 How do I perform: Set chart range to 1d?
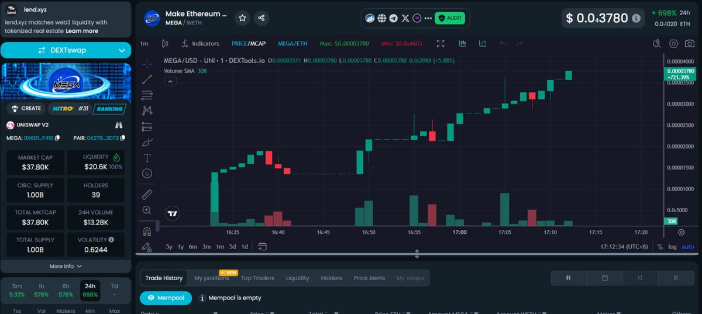click(x=245, y=247)
